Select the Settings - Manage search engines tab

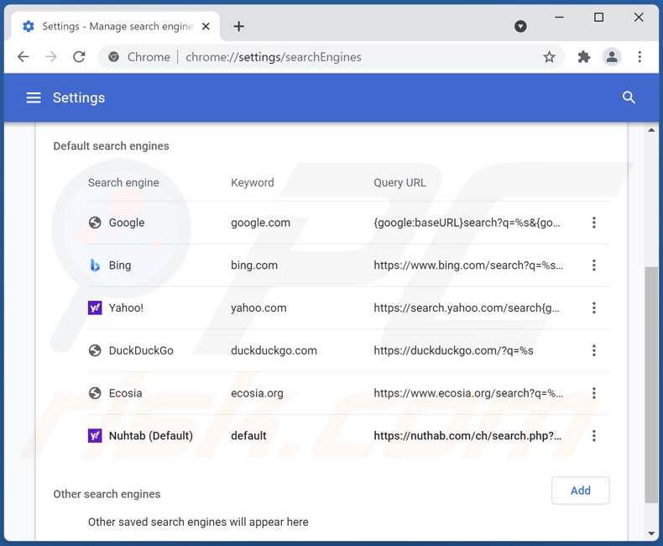coord(115,26)
